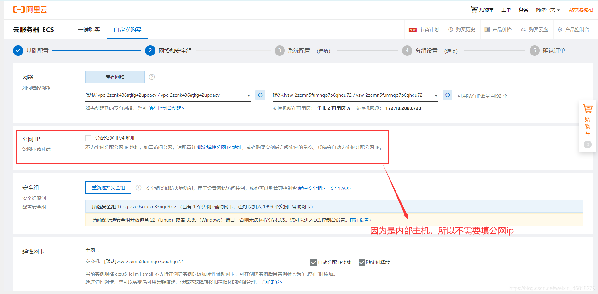
Task: Open the Aliyun logo home page
Action: (30, 9)
